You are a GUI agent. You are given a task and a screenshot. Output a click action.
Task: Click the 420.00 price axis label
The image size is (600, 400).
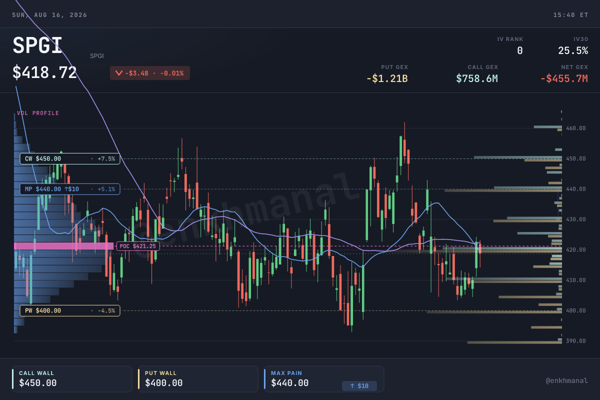coord(576,249)
